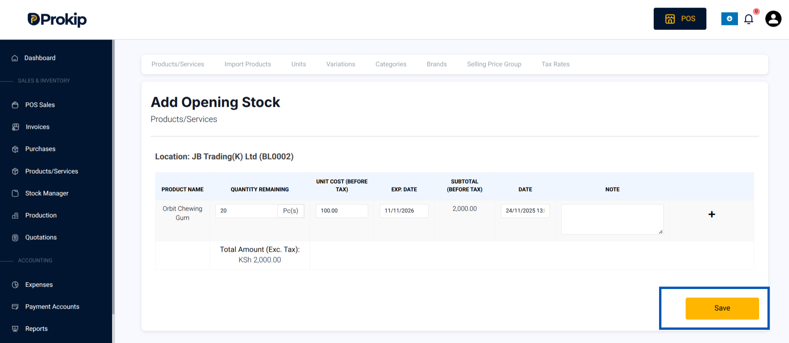Click inside the Note text area
The height and width of the screenshot is (343, 789).
pos(612,219)
